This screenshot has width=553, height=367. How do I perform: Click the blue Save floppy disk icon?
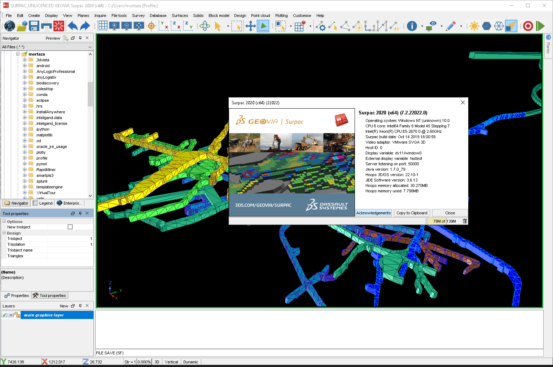coord(34,26)
